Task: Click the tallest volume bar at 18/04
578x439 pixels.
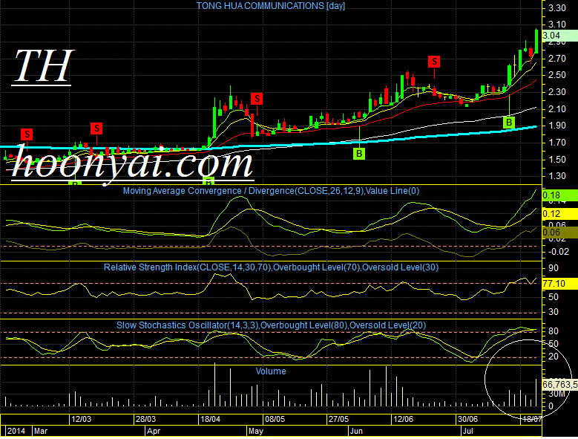Action: [x=214, y=385]
